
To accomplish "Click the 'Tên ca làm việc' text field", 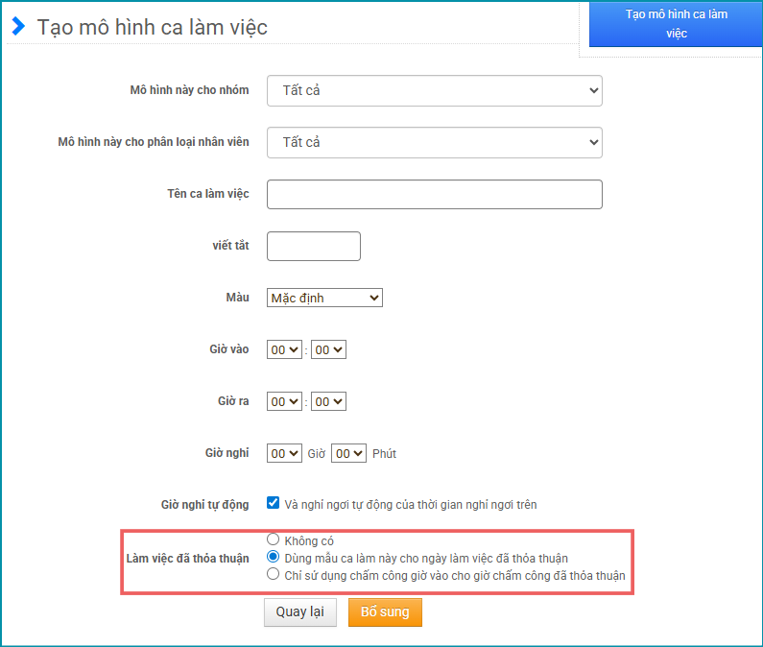I will tap(434, 194).
